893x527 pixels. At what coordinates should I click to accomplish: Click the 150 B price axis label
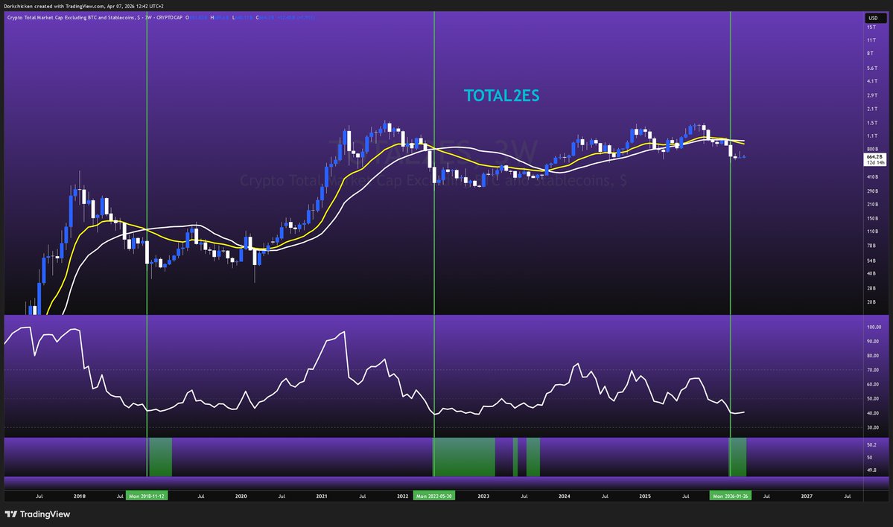[872, 219]
